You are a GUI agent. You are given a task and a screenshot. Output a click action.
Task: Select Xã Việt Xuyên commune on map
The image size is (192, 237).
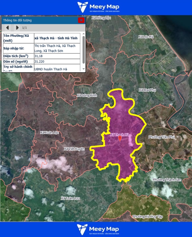click(x=74, y=149)
